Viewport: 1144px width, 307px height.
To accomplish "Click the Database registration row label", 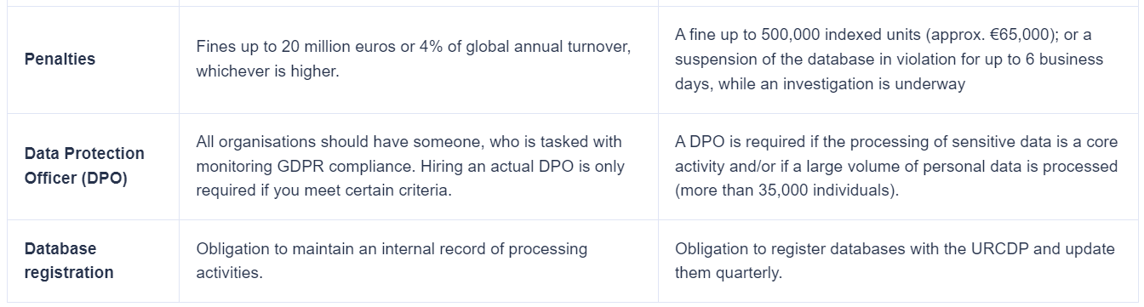I will click(x=69, y=260).
